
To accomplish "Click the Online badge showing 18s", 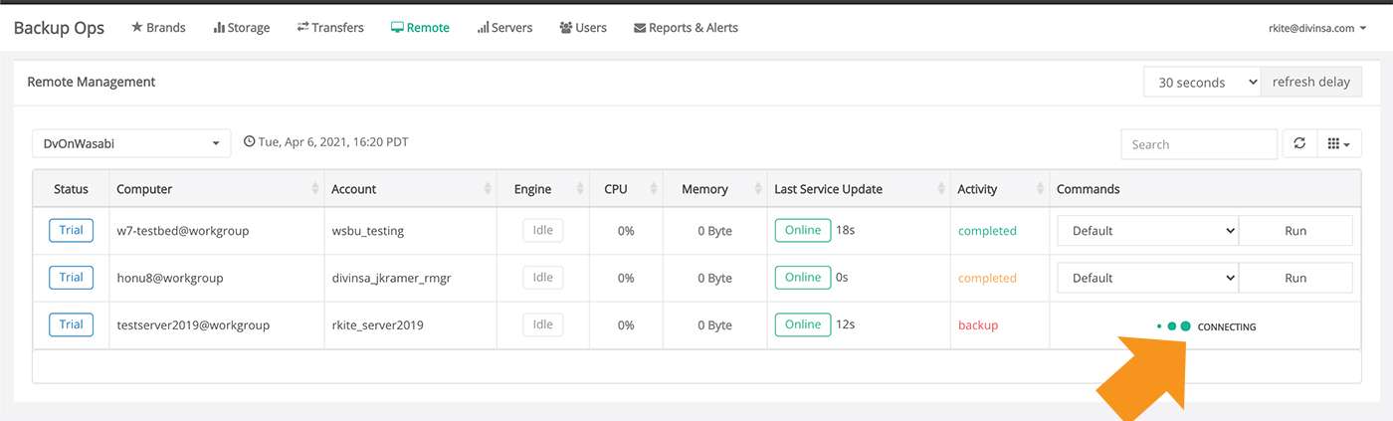I will tap(803, 230).
